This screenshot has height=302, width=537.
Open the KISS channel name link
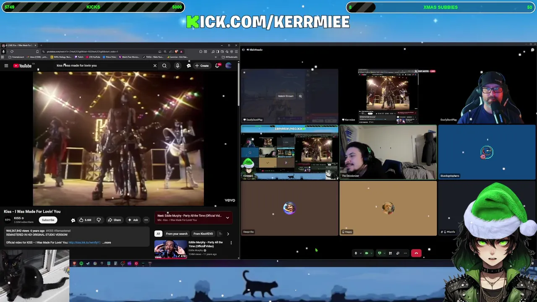17,218
